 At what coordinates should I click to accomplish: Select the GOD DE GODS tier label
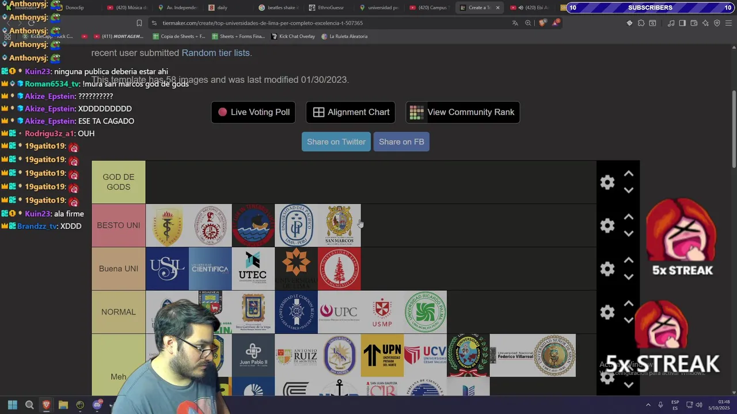[118, 182]
